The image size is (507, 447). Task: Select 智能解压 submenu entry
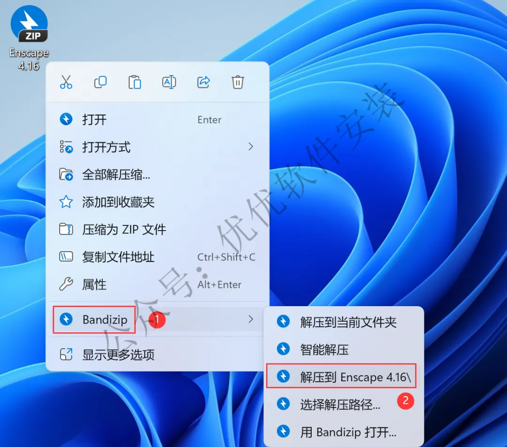pyautogui.click(x=344, y=350)
